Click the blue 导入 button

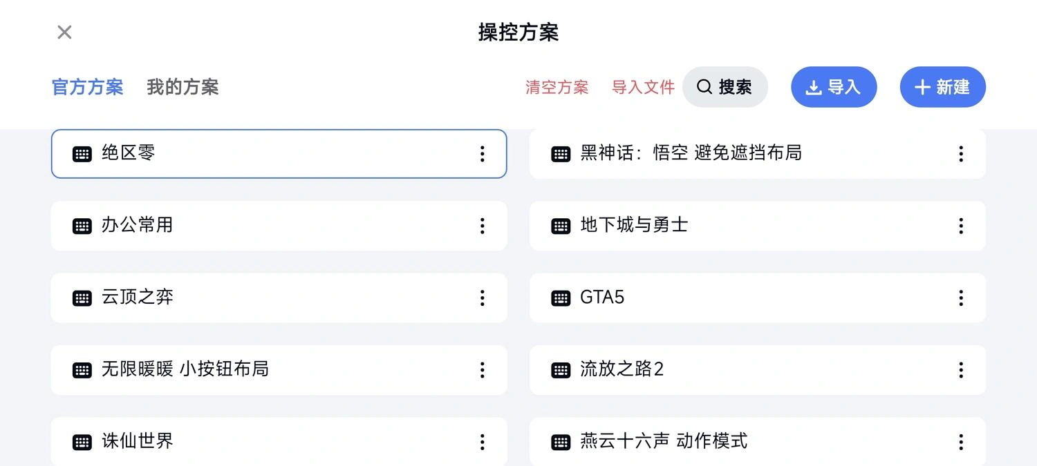[834, 87]
